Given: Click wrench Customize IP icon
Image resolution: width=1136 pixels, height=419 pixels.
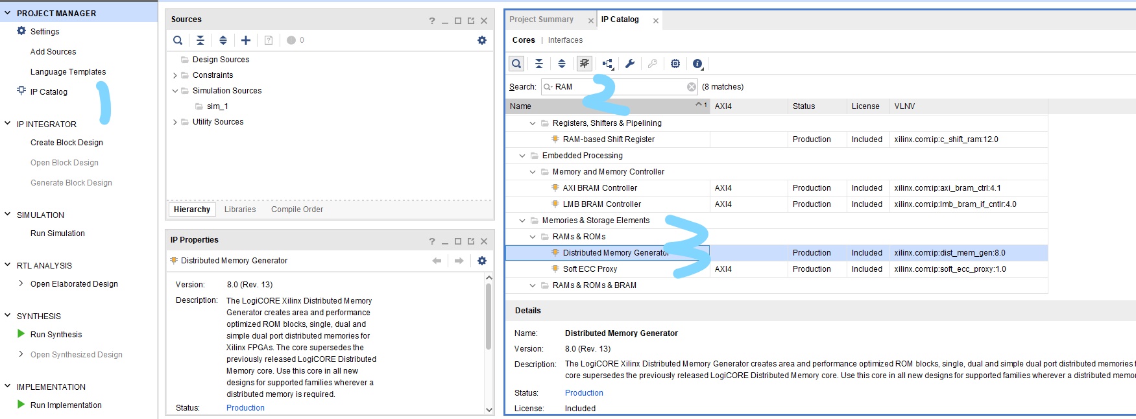Looking at the screenshot, I should [x=630, y=64].
